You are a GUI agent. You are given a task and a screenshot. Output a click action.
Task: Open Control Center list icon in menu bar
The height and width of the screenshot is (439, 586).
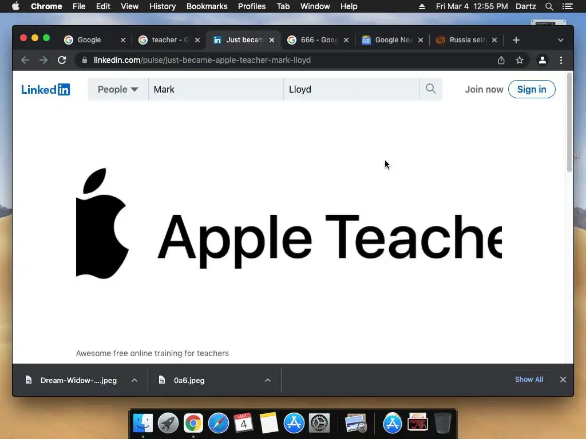pyautogui.click(x=567, y=6)
